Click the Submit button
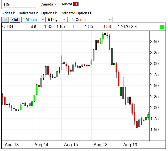Screen dimensions: 168x151 69,4
